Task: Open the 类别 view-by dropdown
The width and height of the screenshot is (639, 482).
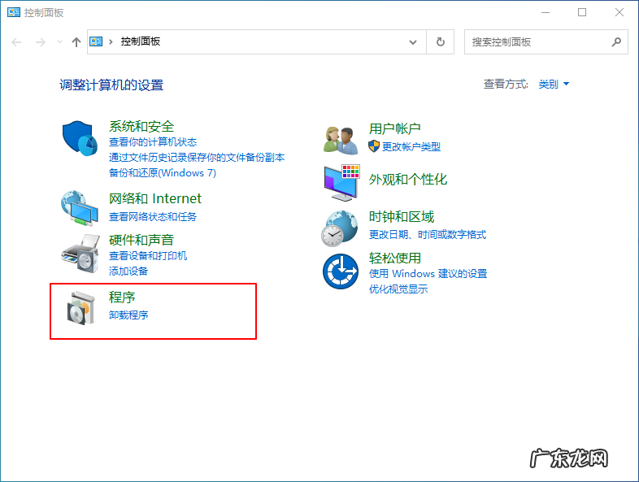Action: click(x=554, y=84)
